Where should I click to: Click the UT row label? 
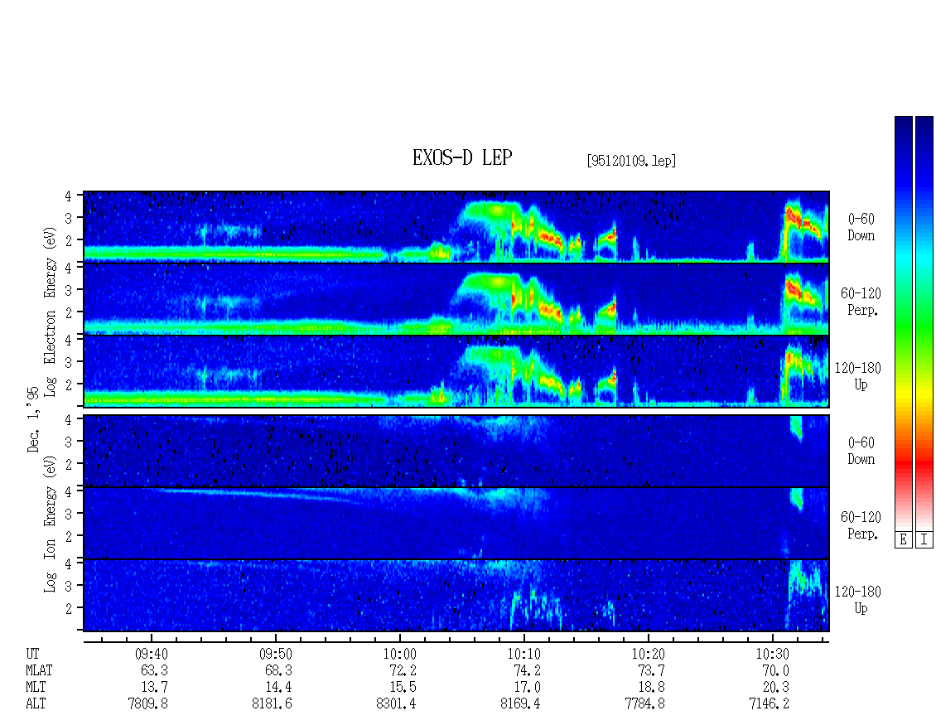coord(32,654)
